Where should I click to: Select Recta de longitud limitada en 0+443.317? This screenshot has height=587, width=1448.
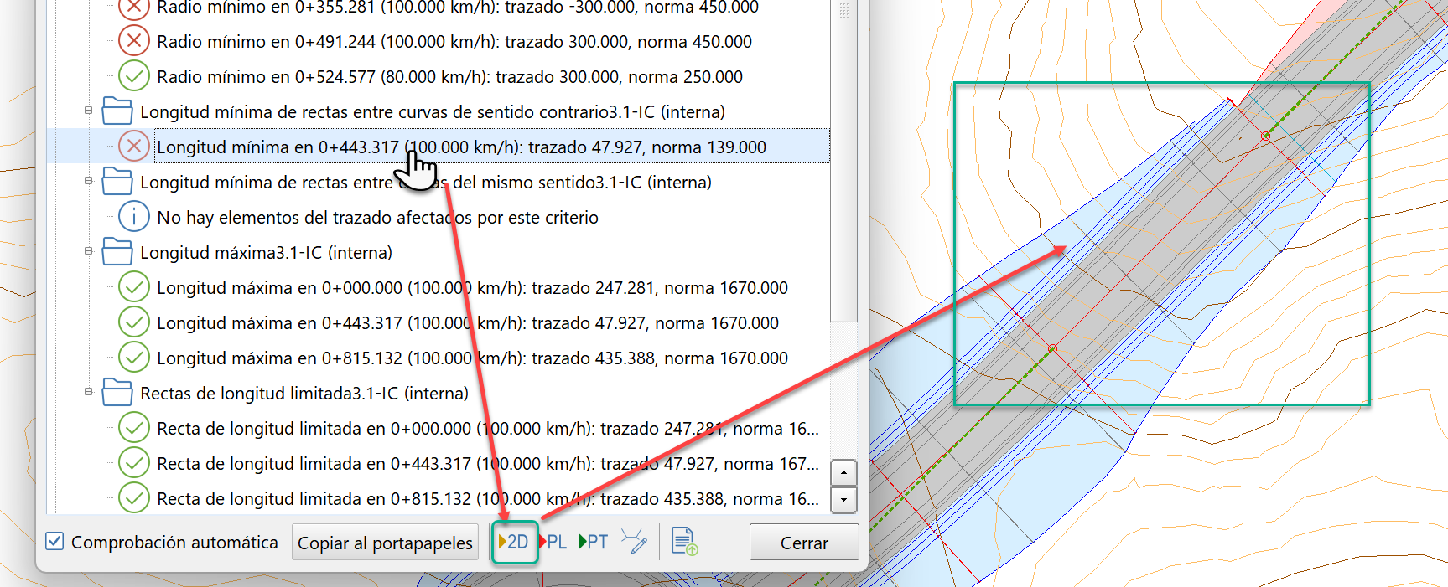click(x=488, y=463)
